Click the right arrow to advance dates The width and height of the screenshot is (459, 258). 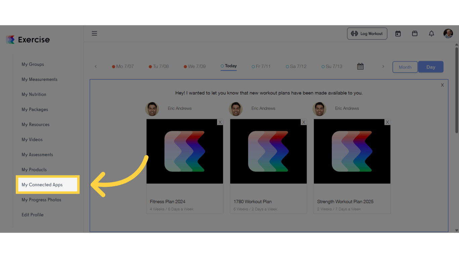click(383, 66)
